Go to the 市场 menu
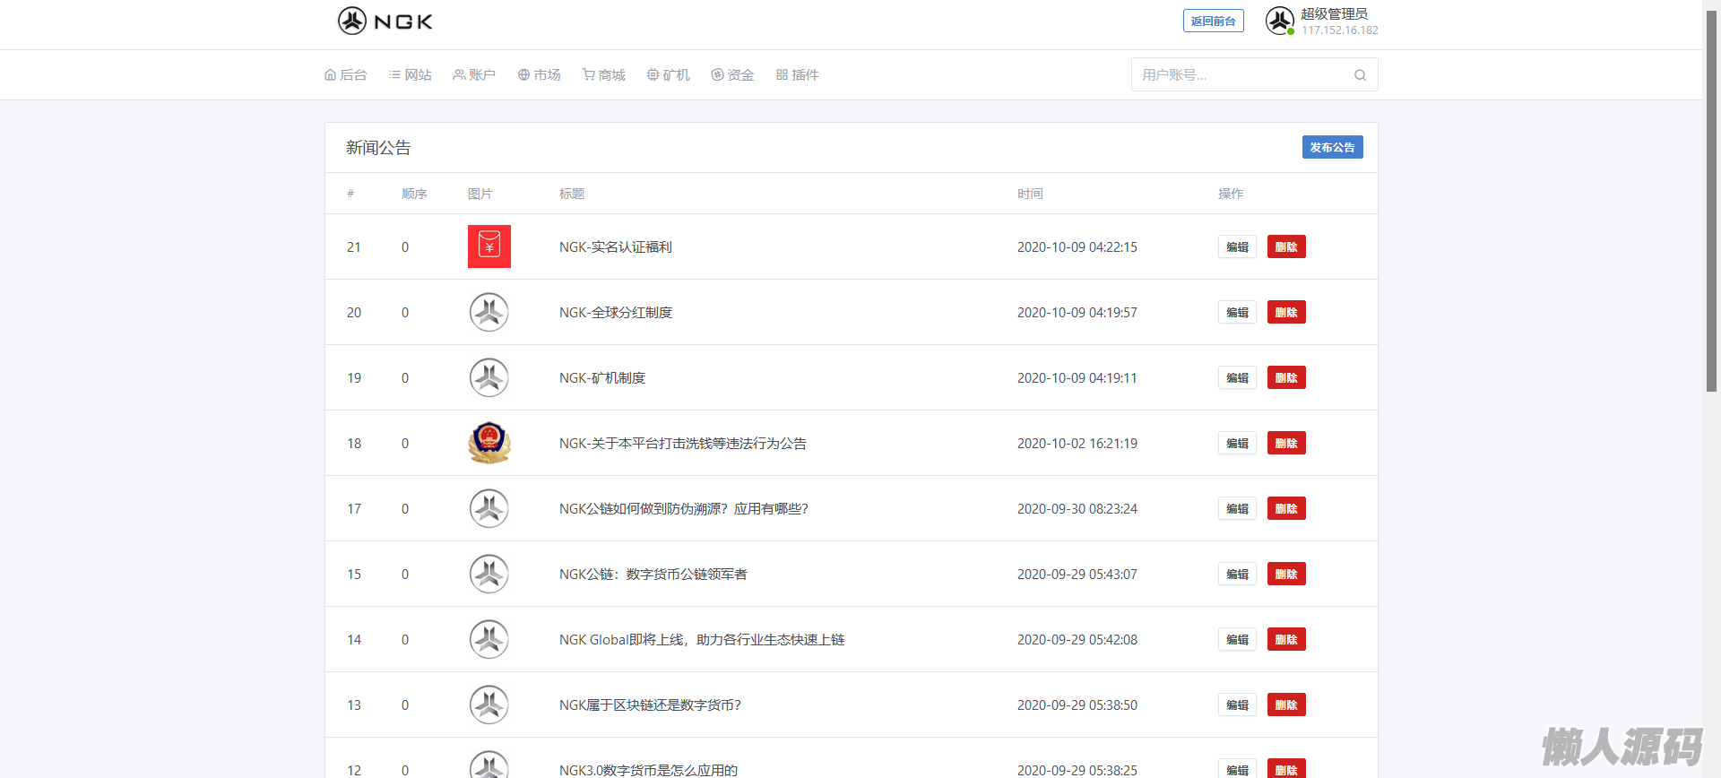1721x778 pixels. (x=539, y=75)
